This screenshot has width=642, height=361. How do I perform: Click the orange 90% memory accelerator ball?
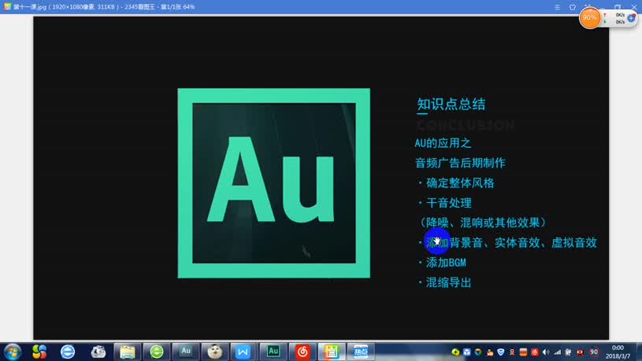[x=589, y=17]
